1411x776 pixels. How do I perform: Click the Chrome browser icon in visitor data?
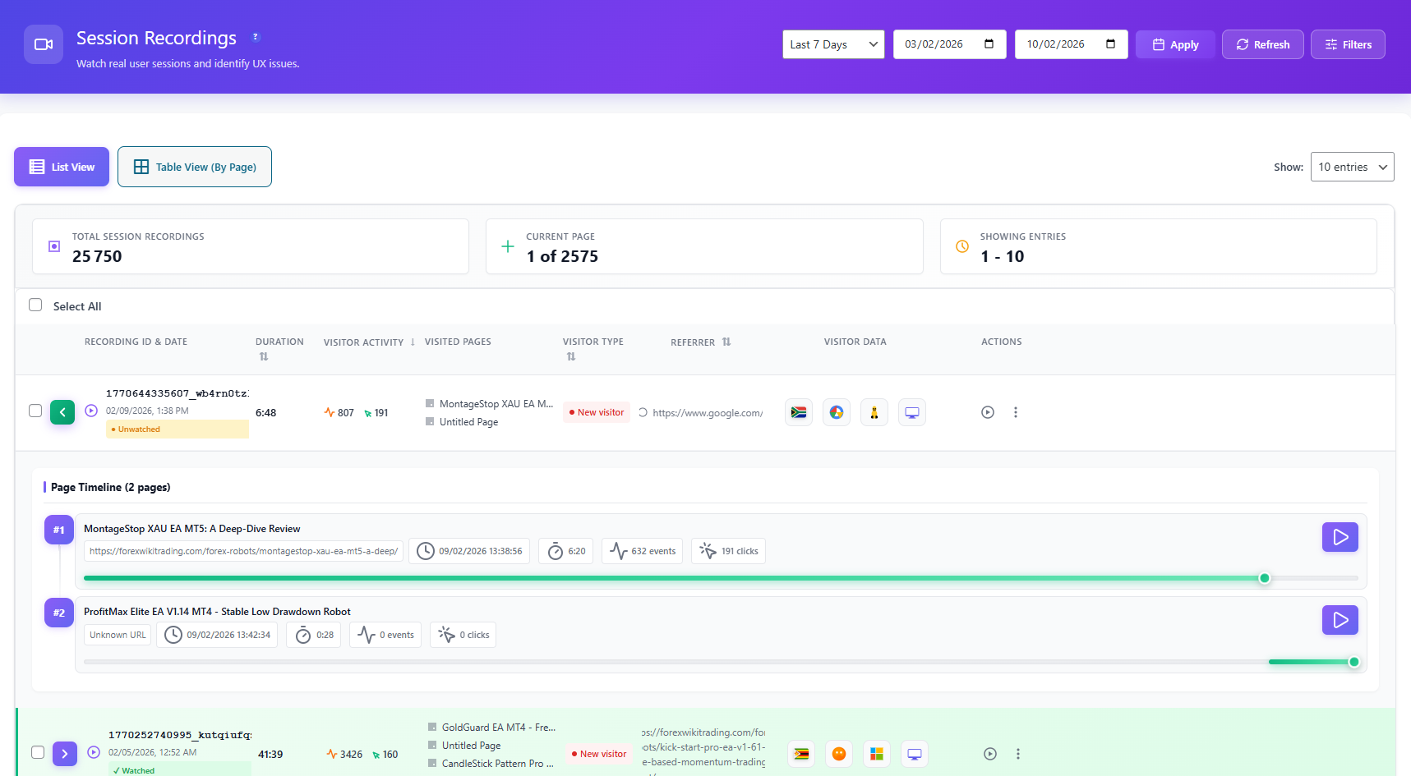(x=837, y=412)
